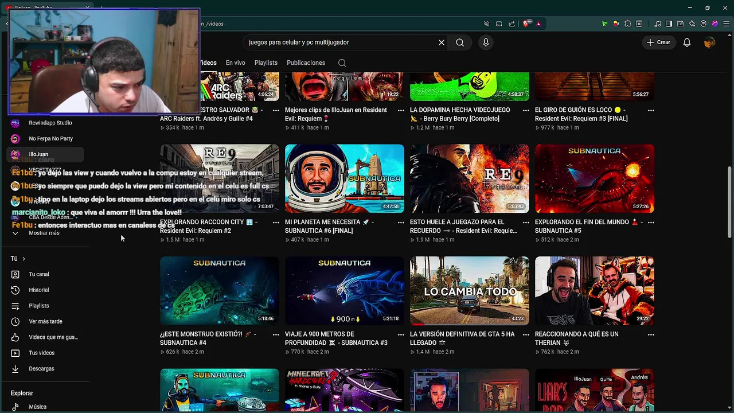The image size is (734, 413).
Task: Expand the Tú section chevron
Action: 24,259
